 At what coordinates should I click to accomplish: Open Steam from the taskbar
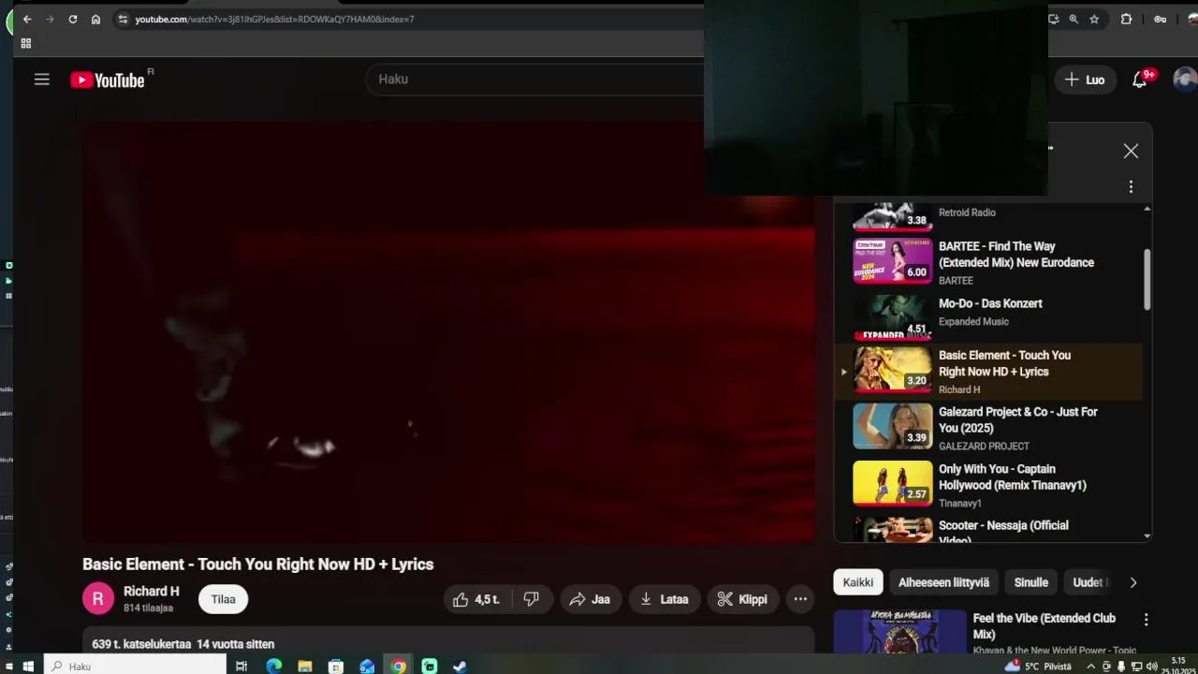point(460,667)
